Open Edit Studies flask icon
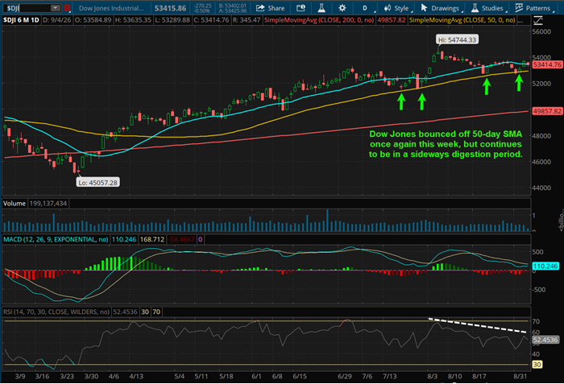This screenshot has width=564, height=384. click(x=321, y=8)
